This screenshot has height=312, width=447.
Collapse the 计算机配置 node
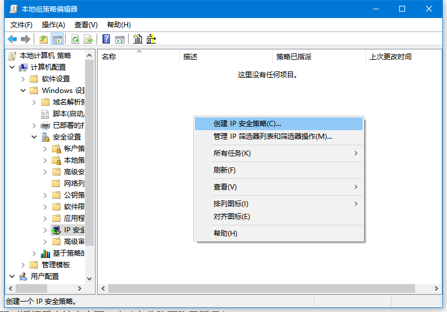point(12,67)
